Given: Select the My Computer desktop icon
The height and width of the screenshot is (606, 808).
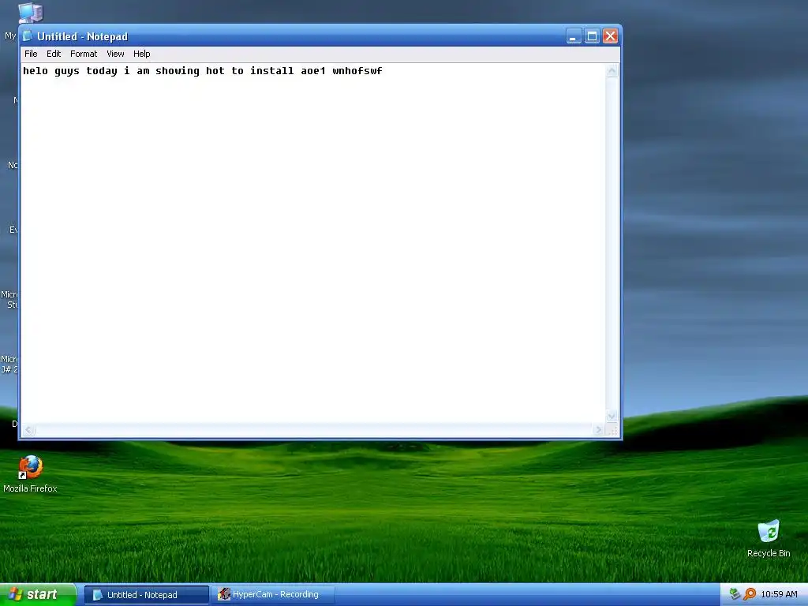Looking at the screenshot, I should (x=30, y=11).
